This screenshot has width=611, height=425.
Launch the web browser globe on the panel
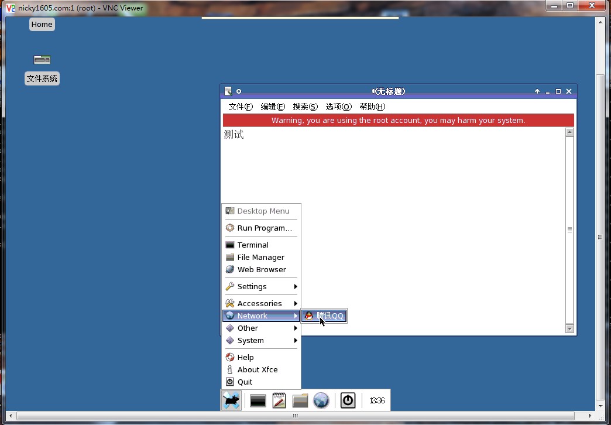point(321,400)
